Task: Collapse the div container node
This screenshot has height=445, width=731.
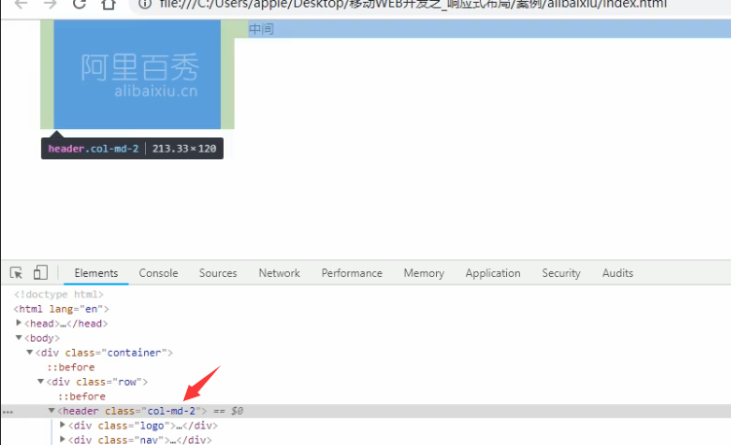Action: 29,353
